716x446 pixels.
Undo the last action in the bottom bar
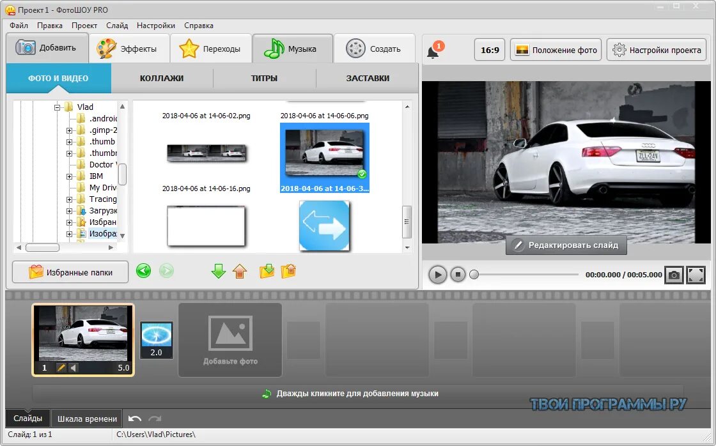coord(135,419)
